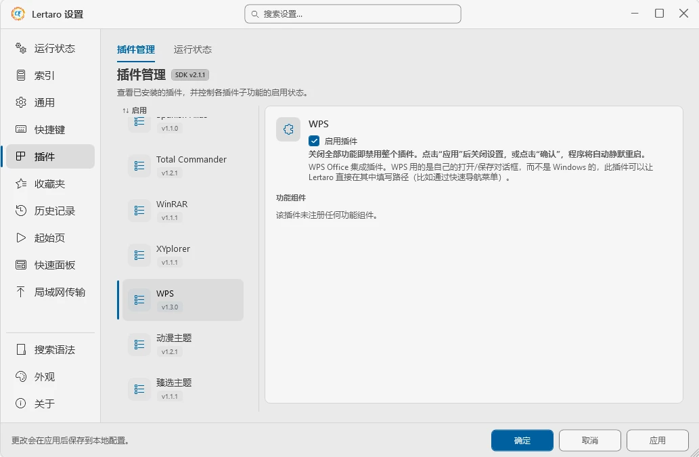699x457 pixels.
Task: Click the 收藏夹 star icon
Action: (21, 183)
